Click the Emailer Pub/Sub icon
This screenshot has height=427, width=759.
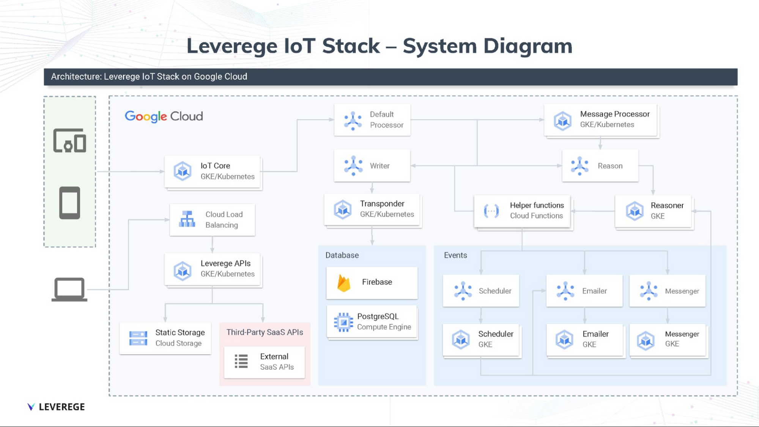point(565,291)
